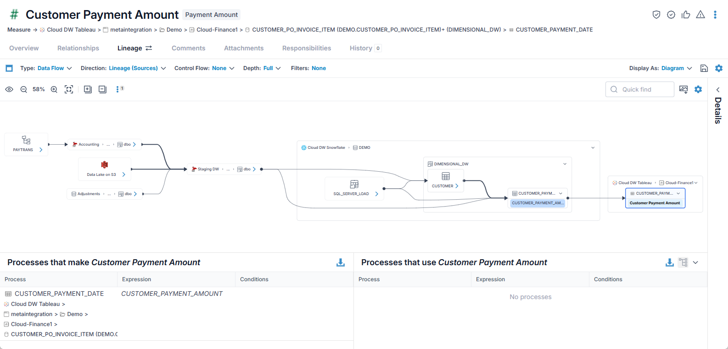Toggle tree view in 'Processes that use' panel

pos(683,262)
